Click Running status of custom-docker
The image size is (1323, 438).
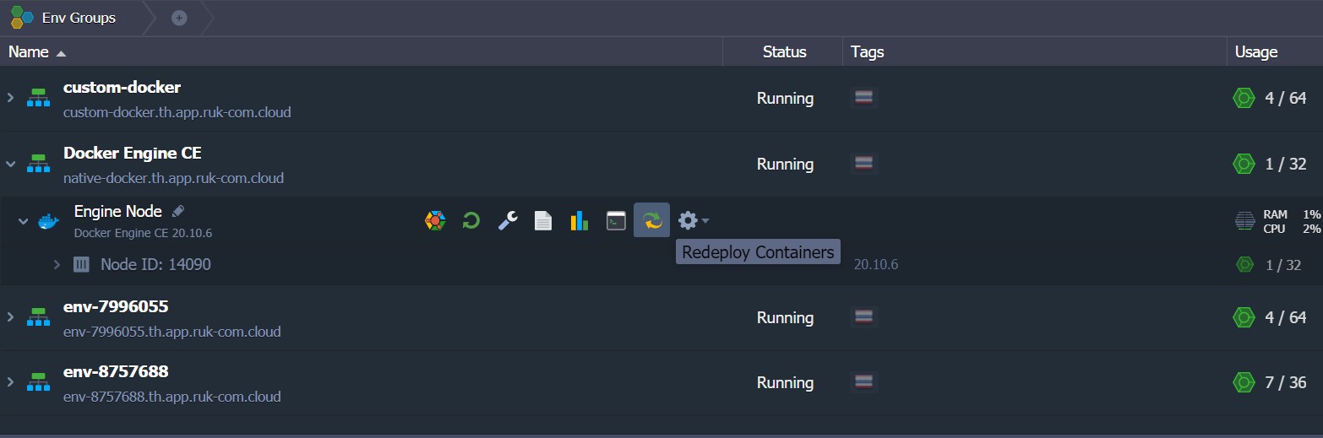coord(785,98)
